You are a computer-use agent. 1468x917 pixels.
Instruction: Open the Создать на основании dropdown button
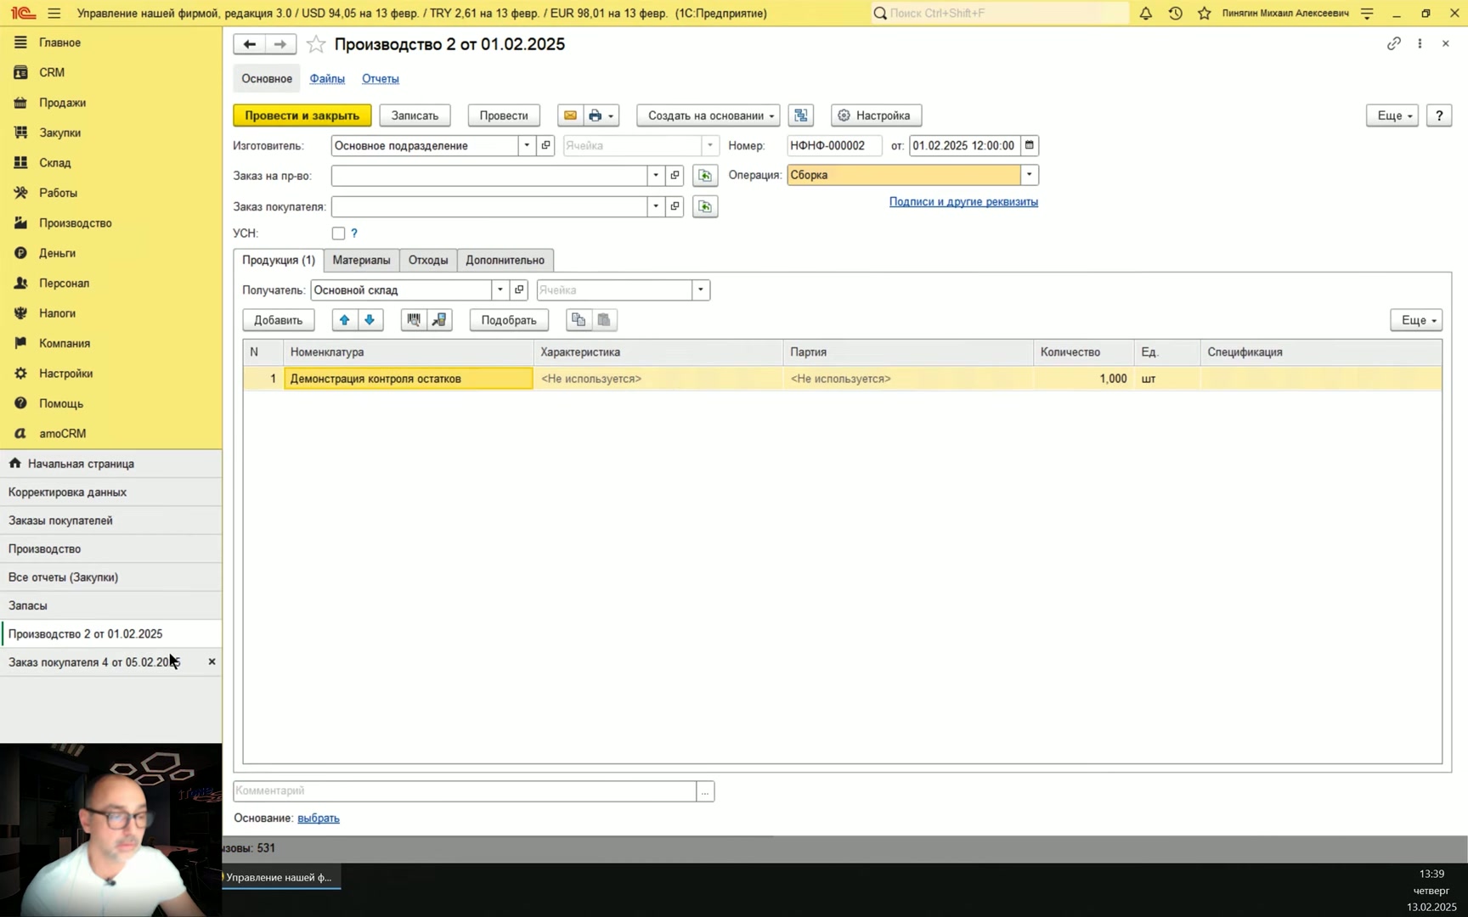[709, 115]
